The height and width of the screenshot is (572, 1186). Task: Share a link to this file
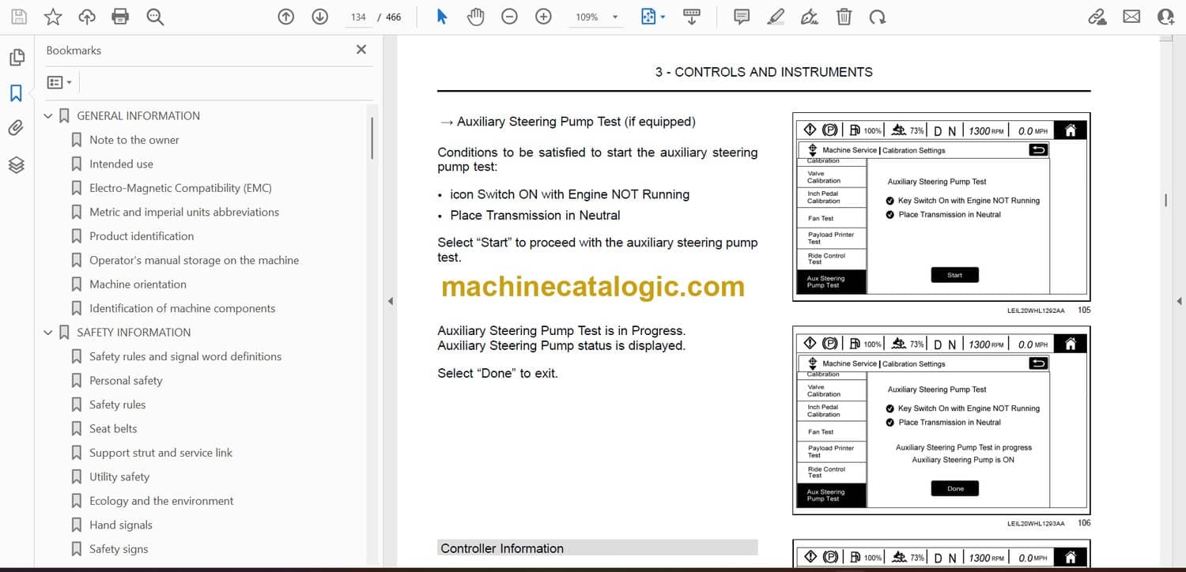(x=1097, y=17)
